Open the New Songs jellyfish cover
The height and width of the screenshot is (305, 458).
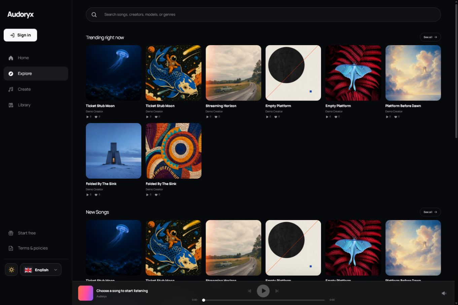point(113,248)
